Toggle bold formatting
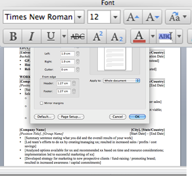 pos(13,36)
